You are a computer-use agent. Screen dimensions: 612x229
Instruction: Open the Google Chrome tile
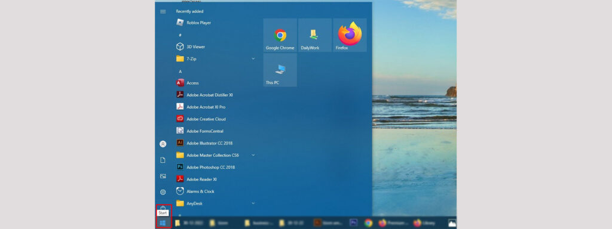[280, 35]
